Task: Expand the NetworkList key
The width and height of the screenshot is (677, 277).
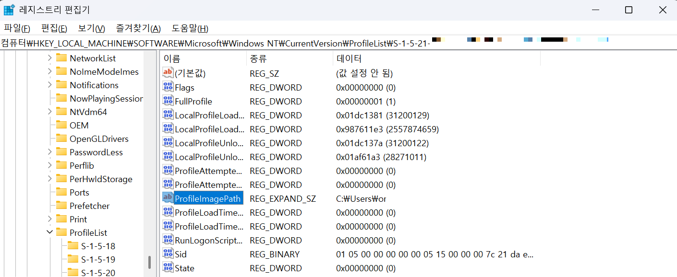Action: click(x=49, y=58)
